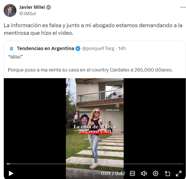Open the quoted tweet's 14h timestamp
Screen dimensions: 186x179
(122, 48)
